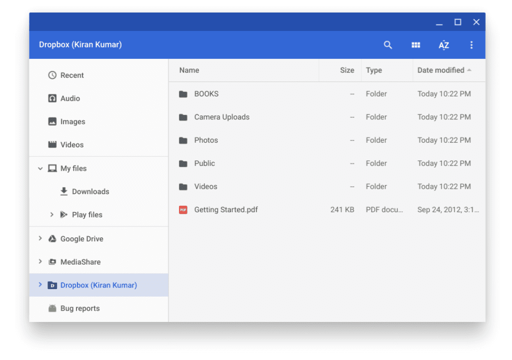Click the Photos folder icon

coord(183,140)
